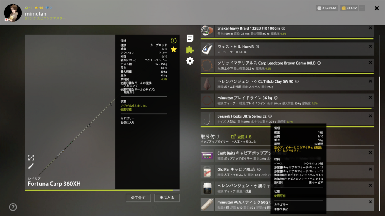Remove mimutan PVAスティック50g

[370, 202]
